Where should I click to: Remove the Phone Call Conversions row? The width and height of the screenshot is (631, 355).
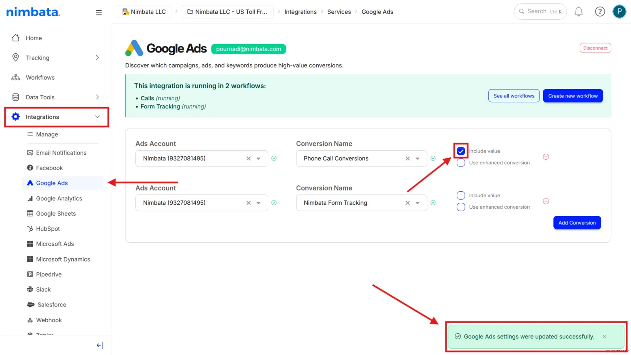546,157
